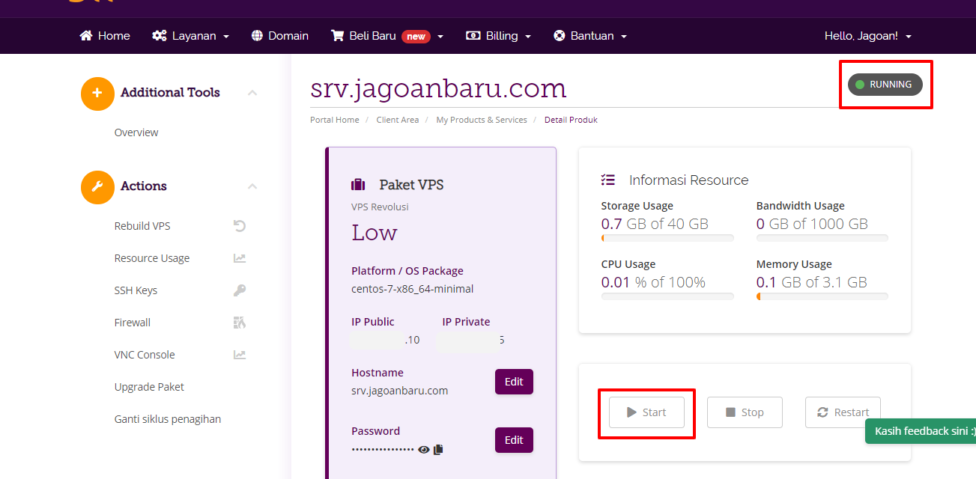Edit the Hostname value
The width and height of the screenshot is (976, 479).
click(514, 382)
